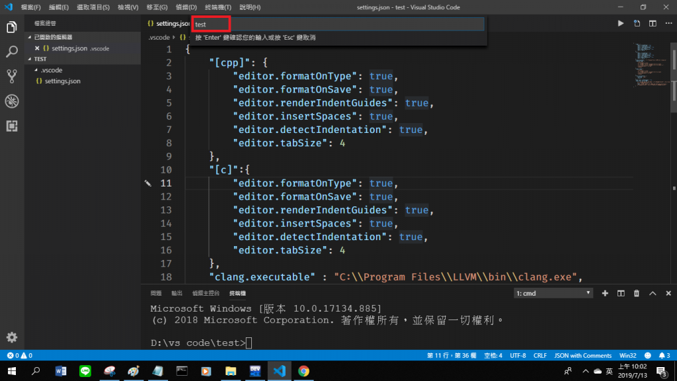
Task: Open the Manage gear menu
Action: [12, 337]
